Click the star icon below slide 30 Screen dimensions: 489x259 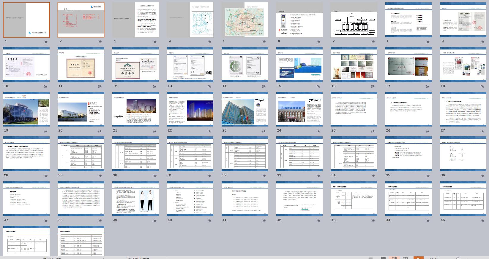(155, 176)
